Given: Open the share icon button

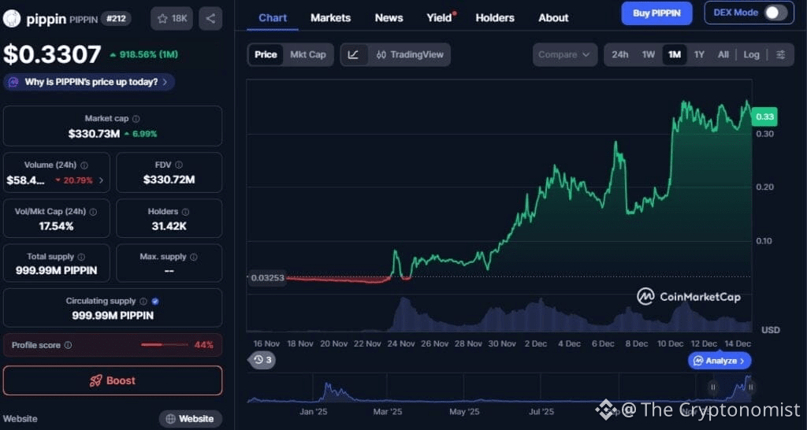Looking at the screenshot, I should click(x=210, y=19).
